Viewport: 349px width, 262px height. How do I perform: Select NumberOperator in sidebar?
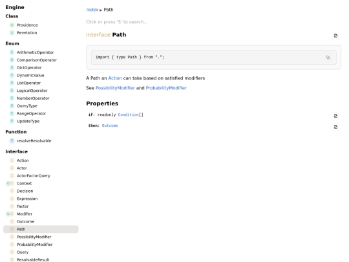click(33, 98)
